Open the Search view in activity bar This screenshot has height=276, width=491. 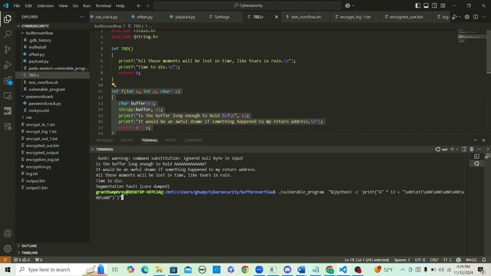[x=8, y=34]
